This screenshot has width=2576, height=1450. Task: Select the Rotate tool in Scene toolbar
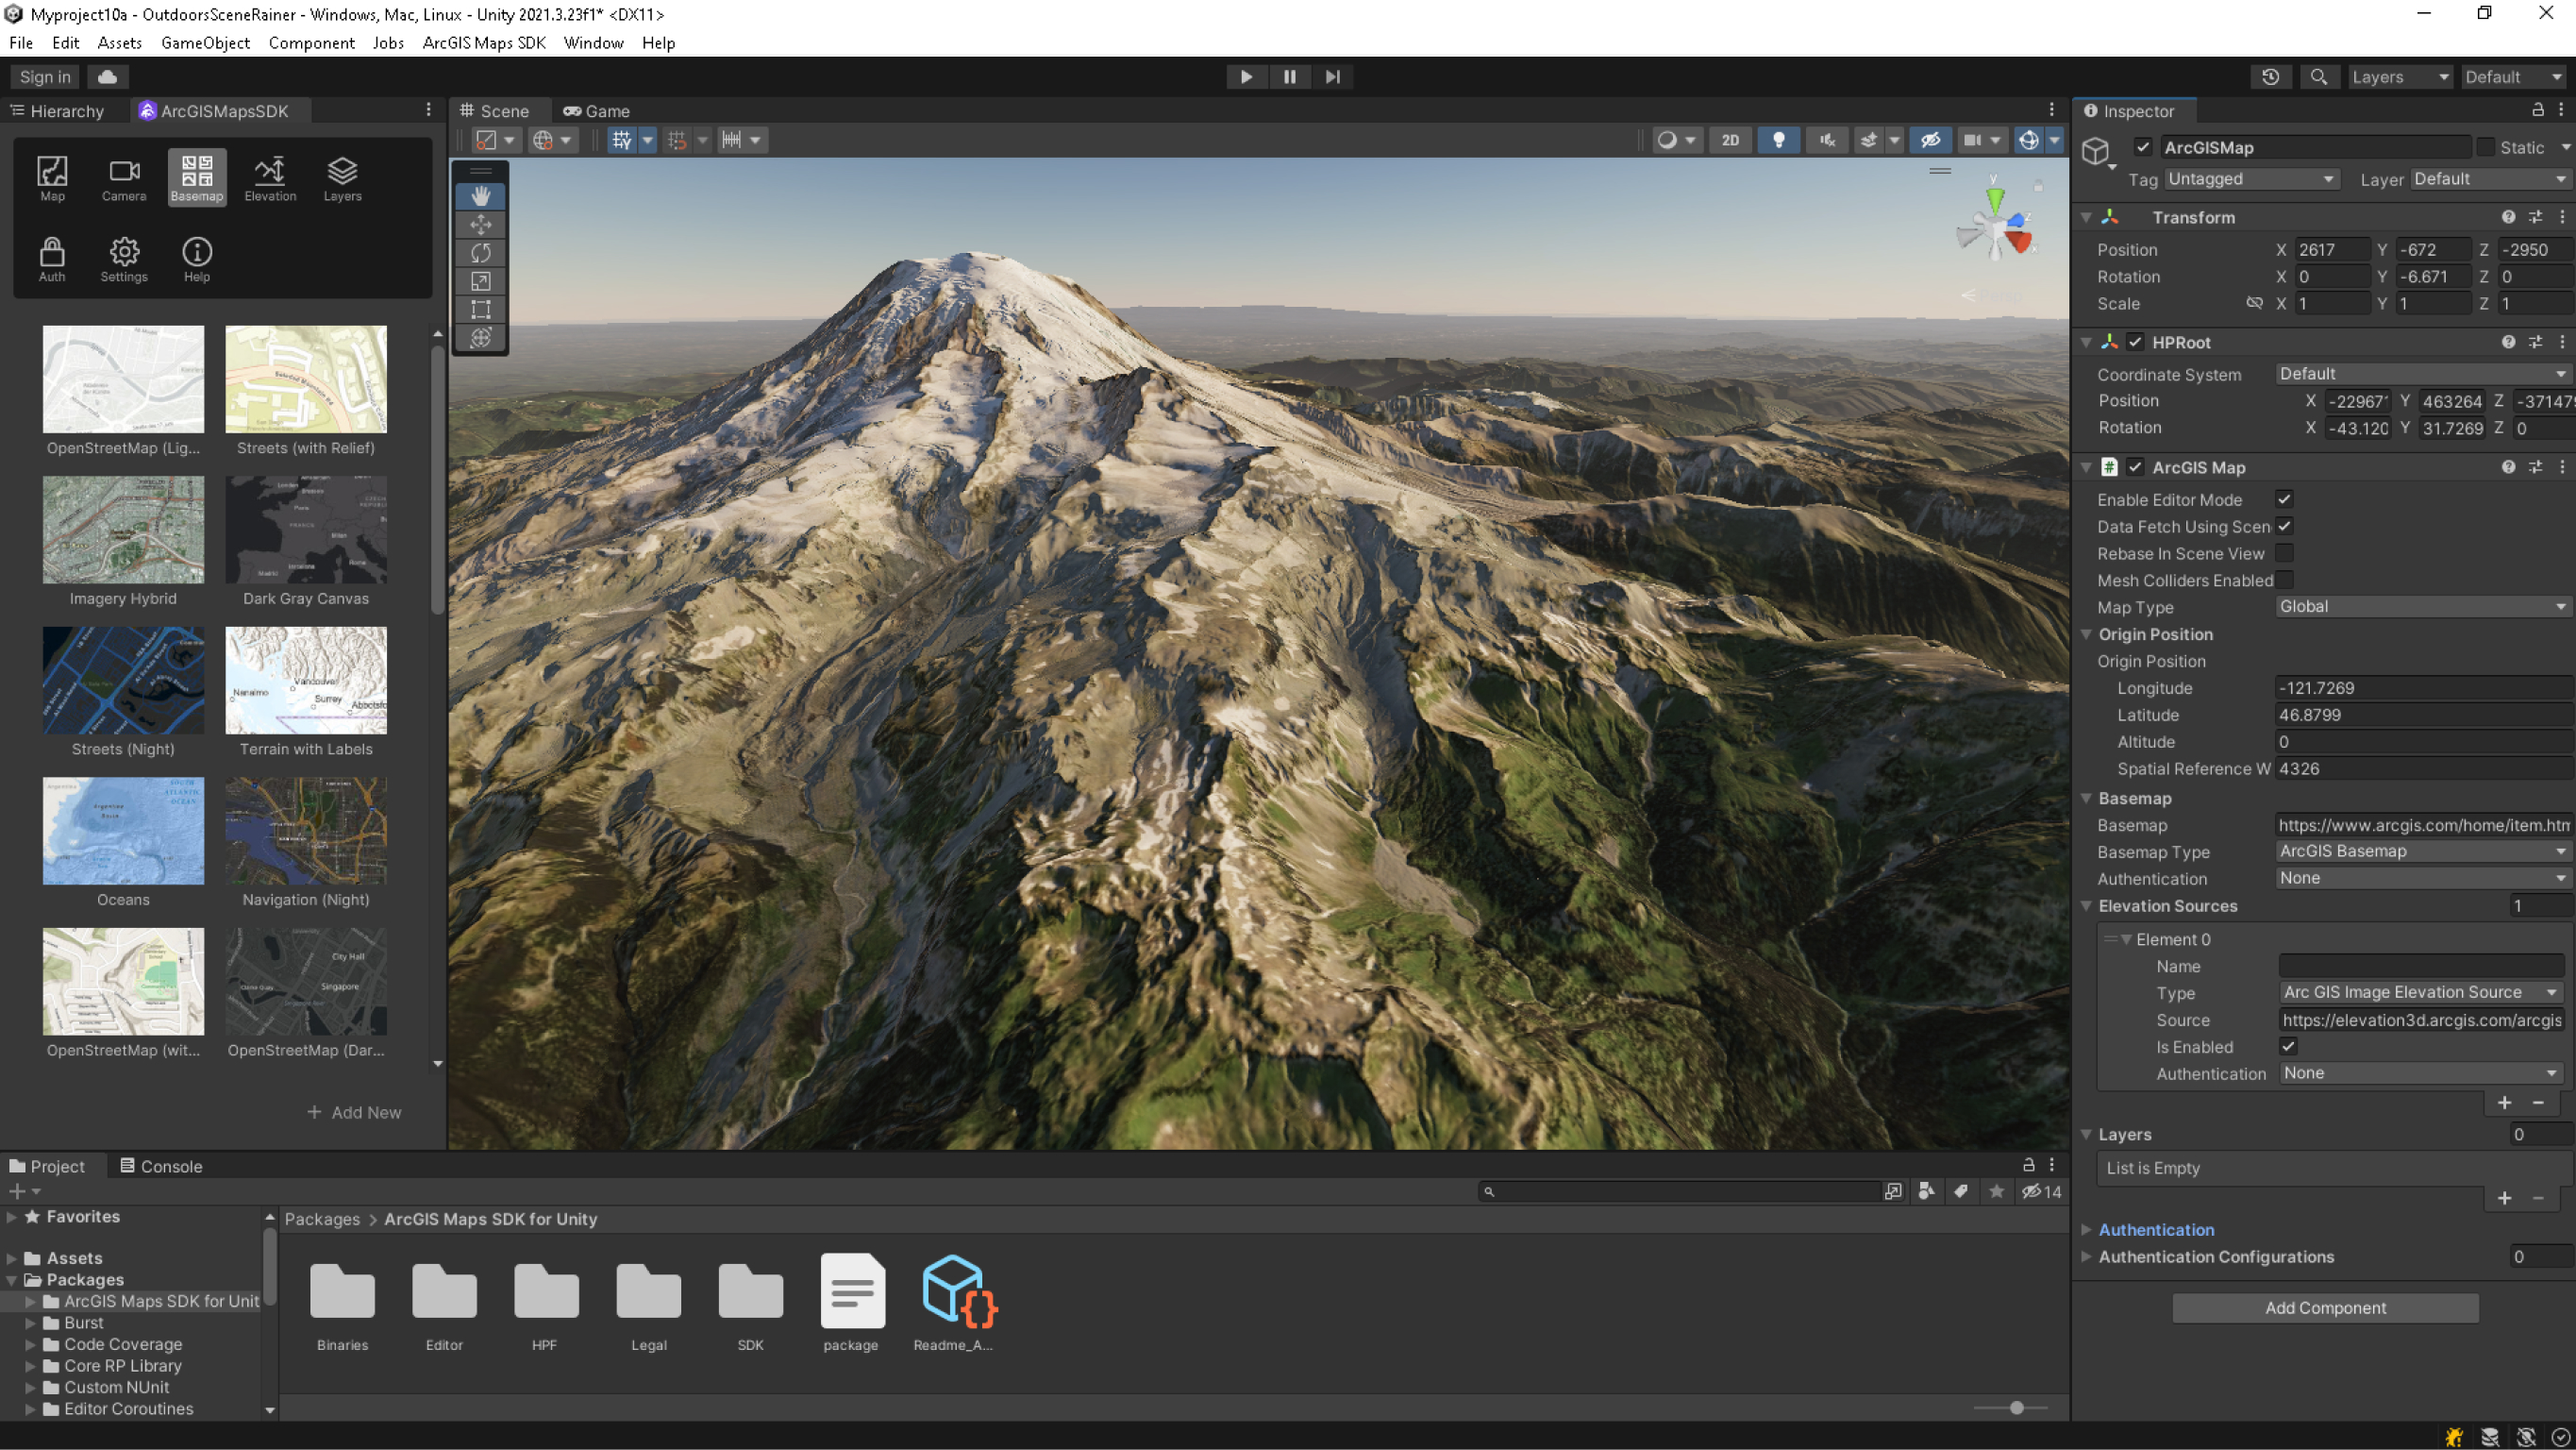coord(481,252)
